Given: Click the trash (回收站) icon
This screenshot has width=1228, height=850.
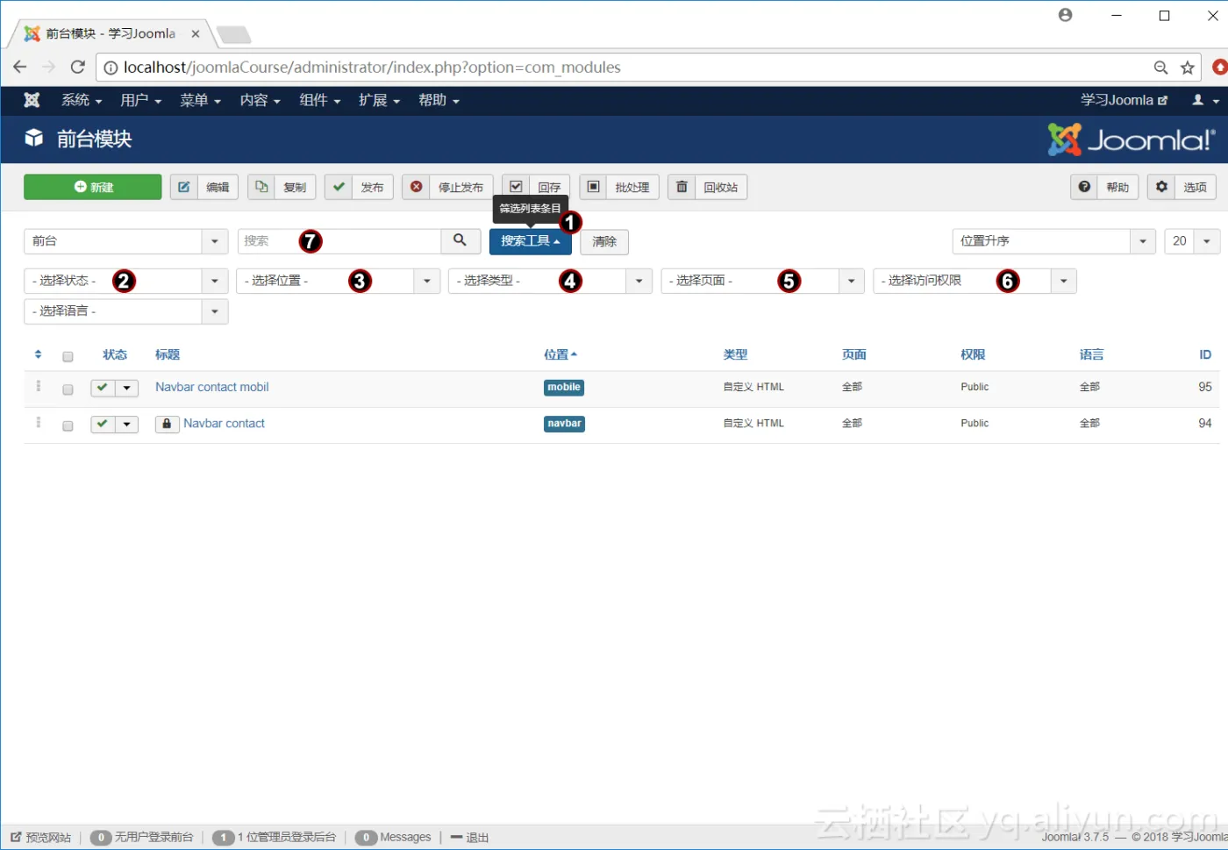Looking at the screenshot, I should [x=682, y=187].
